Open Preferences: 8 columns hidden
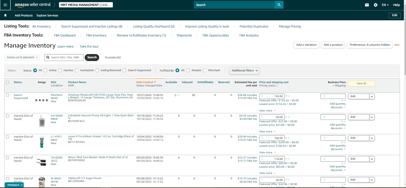Image resolution: width=406 pixels, height=188 pixels. point(370,45)
